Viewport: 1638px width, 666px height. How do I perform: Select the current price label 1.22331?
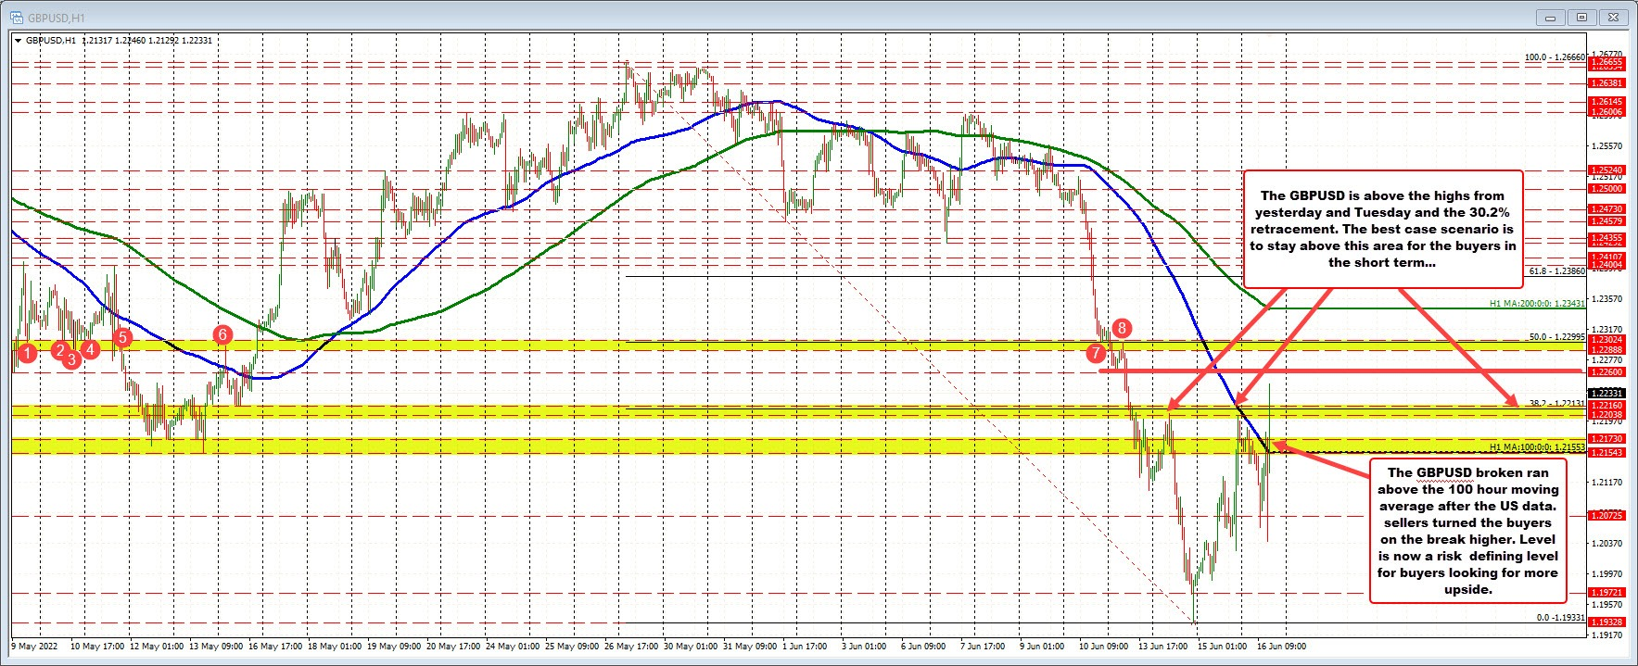1606,393
